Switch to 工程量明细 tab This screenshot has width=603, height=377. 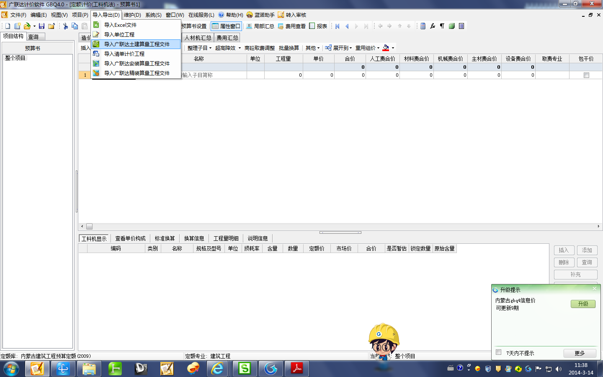pos(226,238)
